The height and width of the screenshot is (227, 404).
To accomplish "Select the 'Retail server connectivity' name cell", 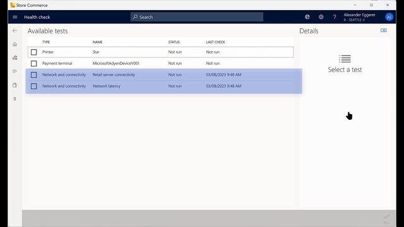I will pos(114,74).
